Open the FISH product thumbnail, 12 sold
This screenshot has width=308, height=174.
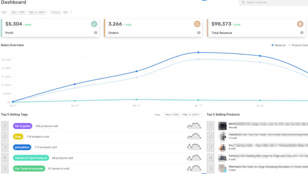click(x=223, y=137)
